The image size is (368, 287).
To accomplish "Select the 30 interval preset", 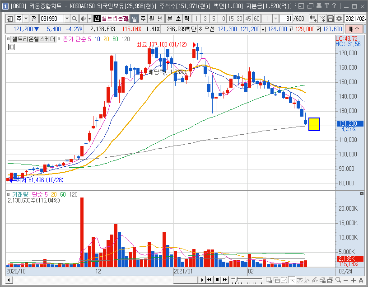I will coord(239,19).
